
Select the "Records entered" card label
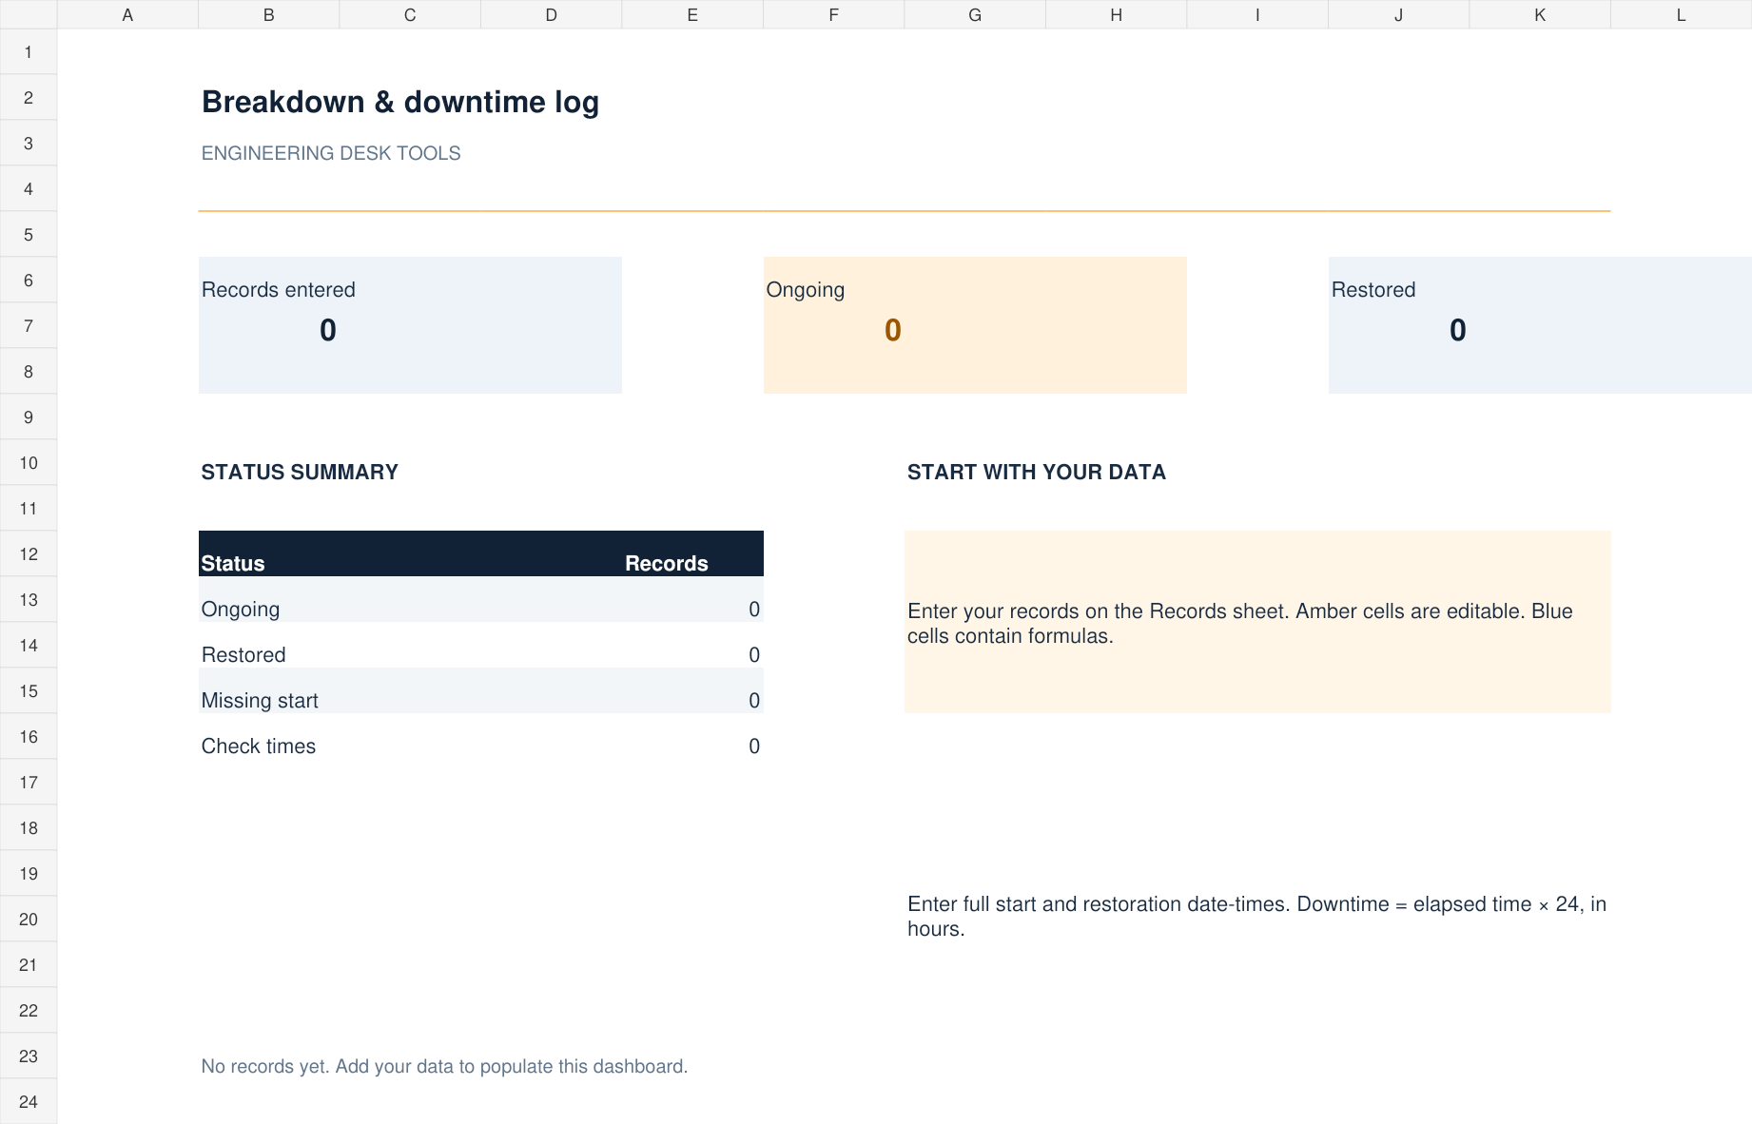coord(279,290)
